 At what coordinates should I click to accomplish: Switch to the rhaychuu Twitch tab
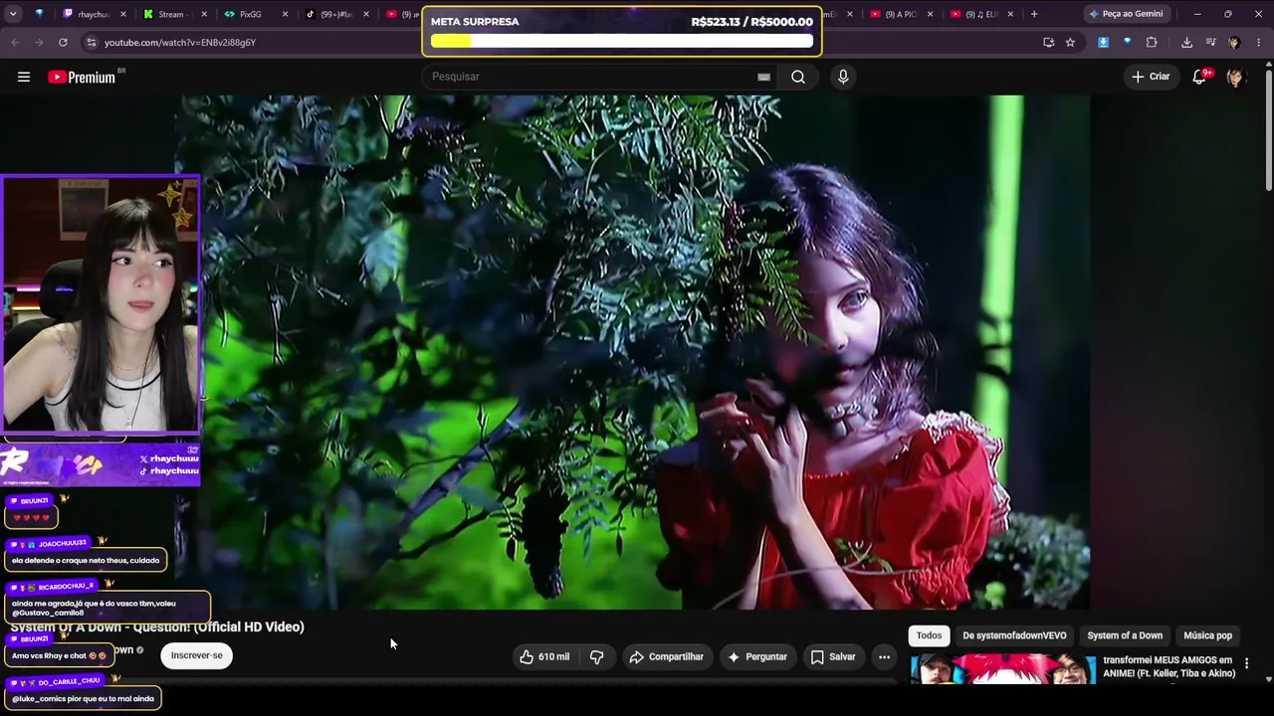[94, 14]
